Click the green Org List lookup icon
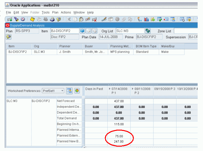The width and height of the screenshot is (203, 151). 147,31
